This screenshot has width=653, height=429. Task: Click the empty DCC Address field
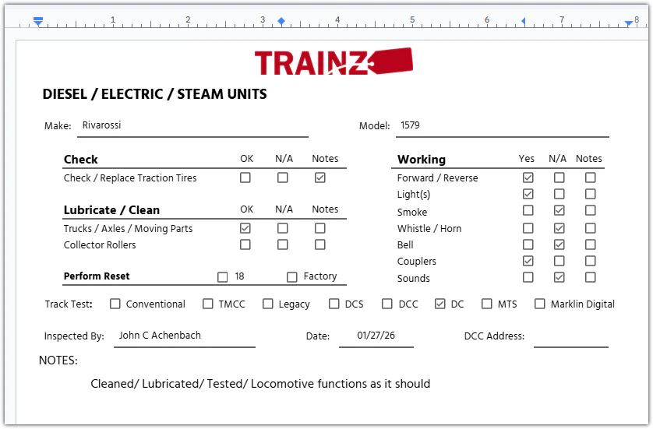coord(570,336)
